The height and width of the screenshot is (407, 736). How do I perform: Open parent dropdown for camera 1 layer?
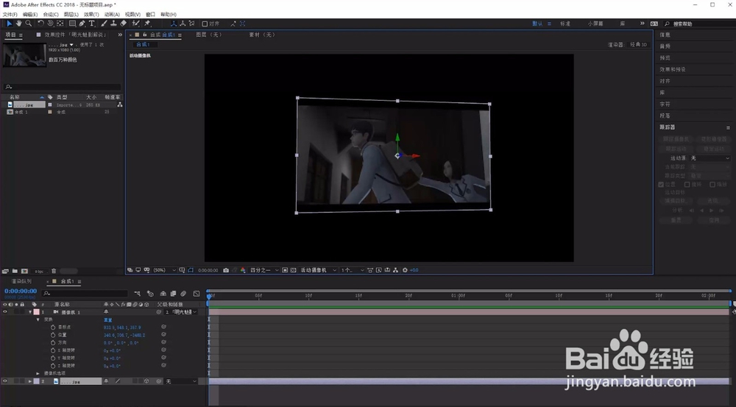pos(180,312)
